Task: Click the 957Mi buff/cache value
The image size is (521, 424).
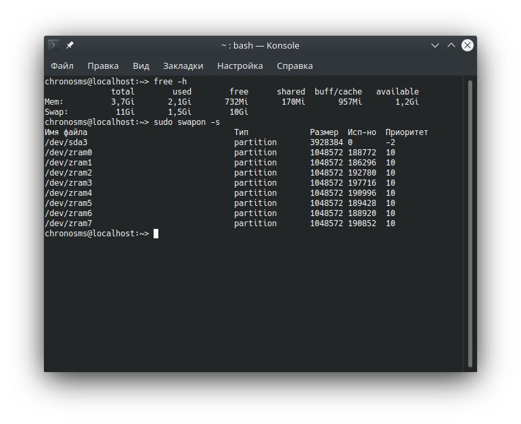Action: (x=350, y=102)
